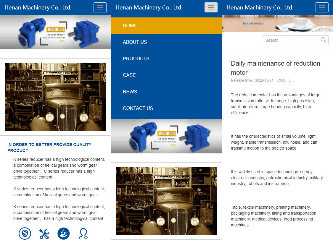333x240 pixels.
Task: Click truncated paragraph ending with ellipsis dots
Action: click(x=60, y=192)
